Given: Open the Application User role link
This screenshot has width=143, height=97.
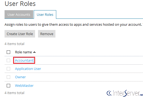Looking at the screenshot, I should [x=28, y=69].
